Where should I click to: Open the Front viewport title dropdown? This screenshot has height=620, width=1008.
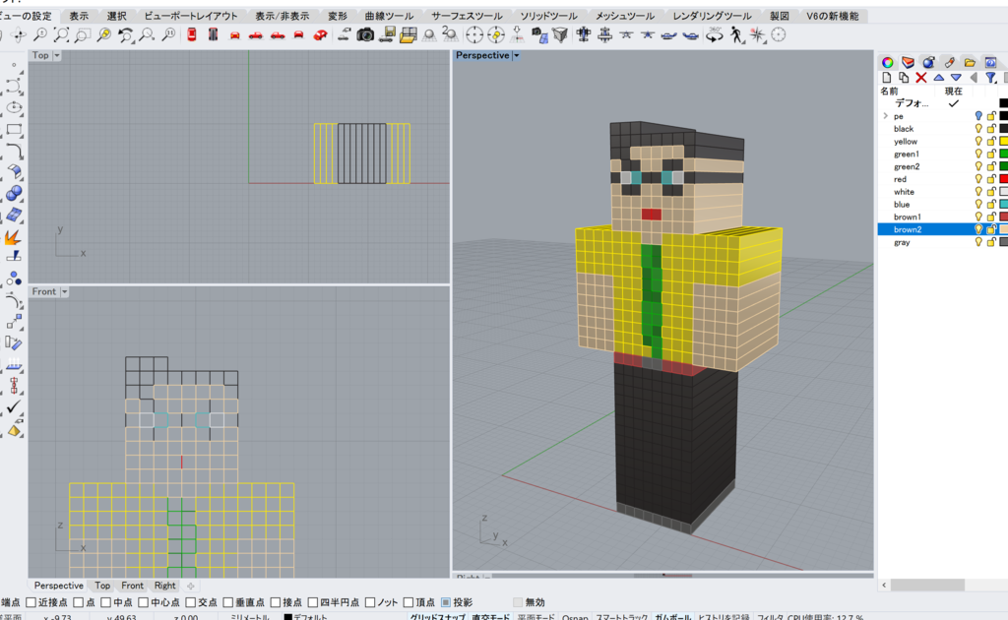pos(64,291)
